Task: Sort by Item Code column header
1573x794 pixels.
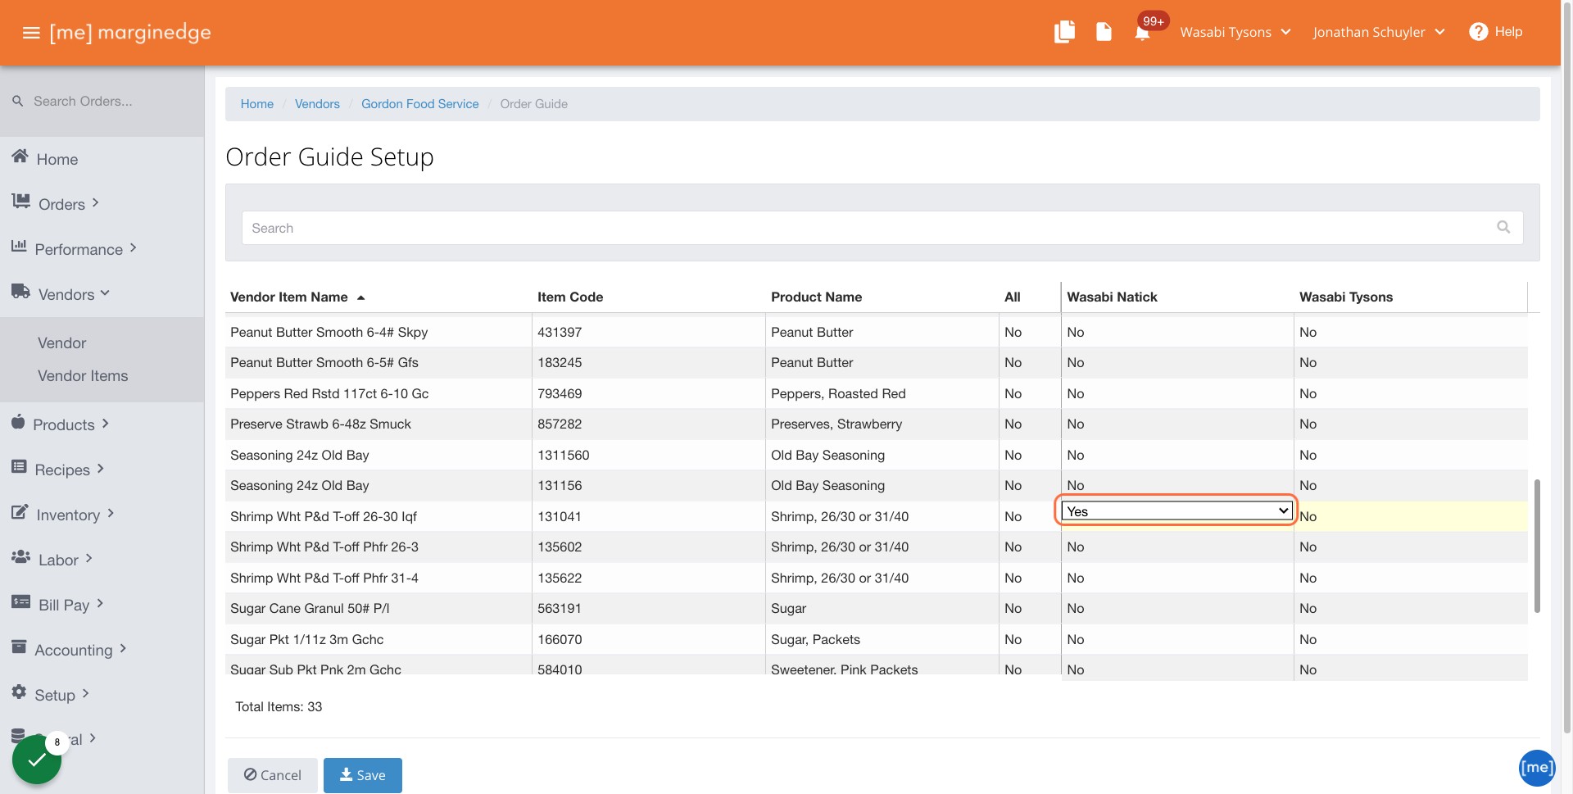Action: (570, 297)
